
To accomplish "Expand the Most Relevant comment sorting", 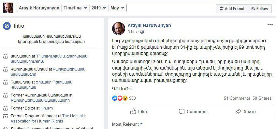I will 127,124.
